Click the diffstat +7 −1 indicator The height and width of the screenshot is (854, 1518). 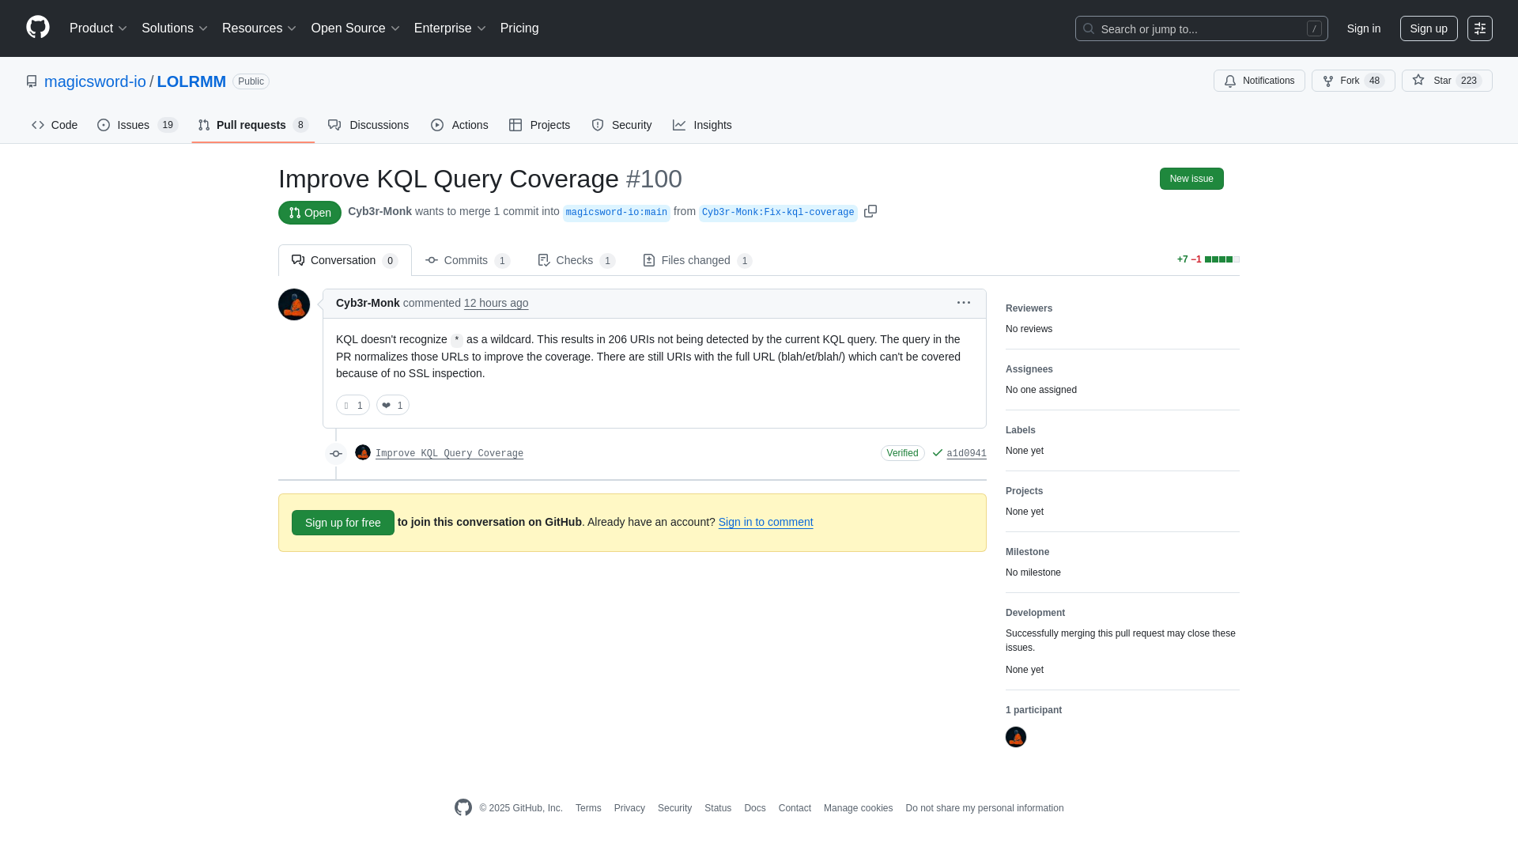click(1207, 259)
